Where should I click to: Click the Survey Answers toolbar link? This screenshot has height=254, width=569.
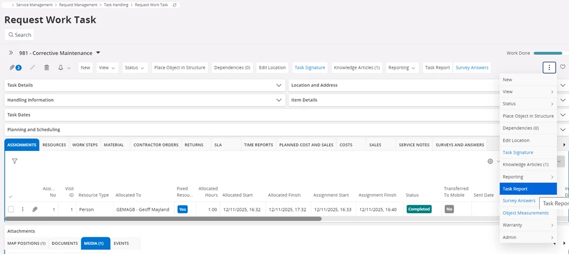(472, 68)
